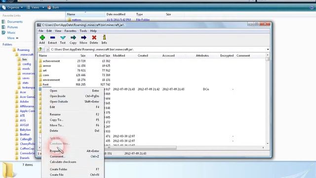Click the Comment column header
The image size is (316, 178).
243,55
